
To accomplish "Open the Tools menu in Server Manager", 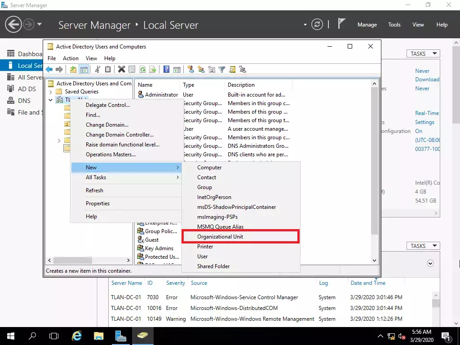I will [394, 25].
